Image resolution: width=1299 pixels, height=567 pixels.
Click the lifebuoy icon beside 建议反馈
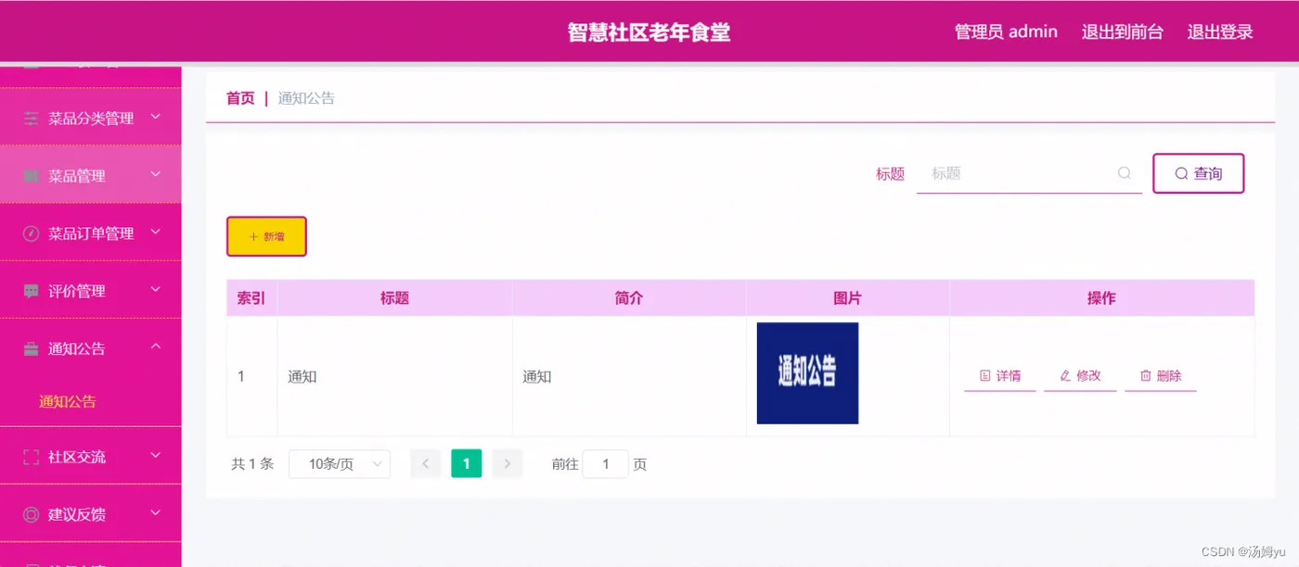point(32,514)
